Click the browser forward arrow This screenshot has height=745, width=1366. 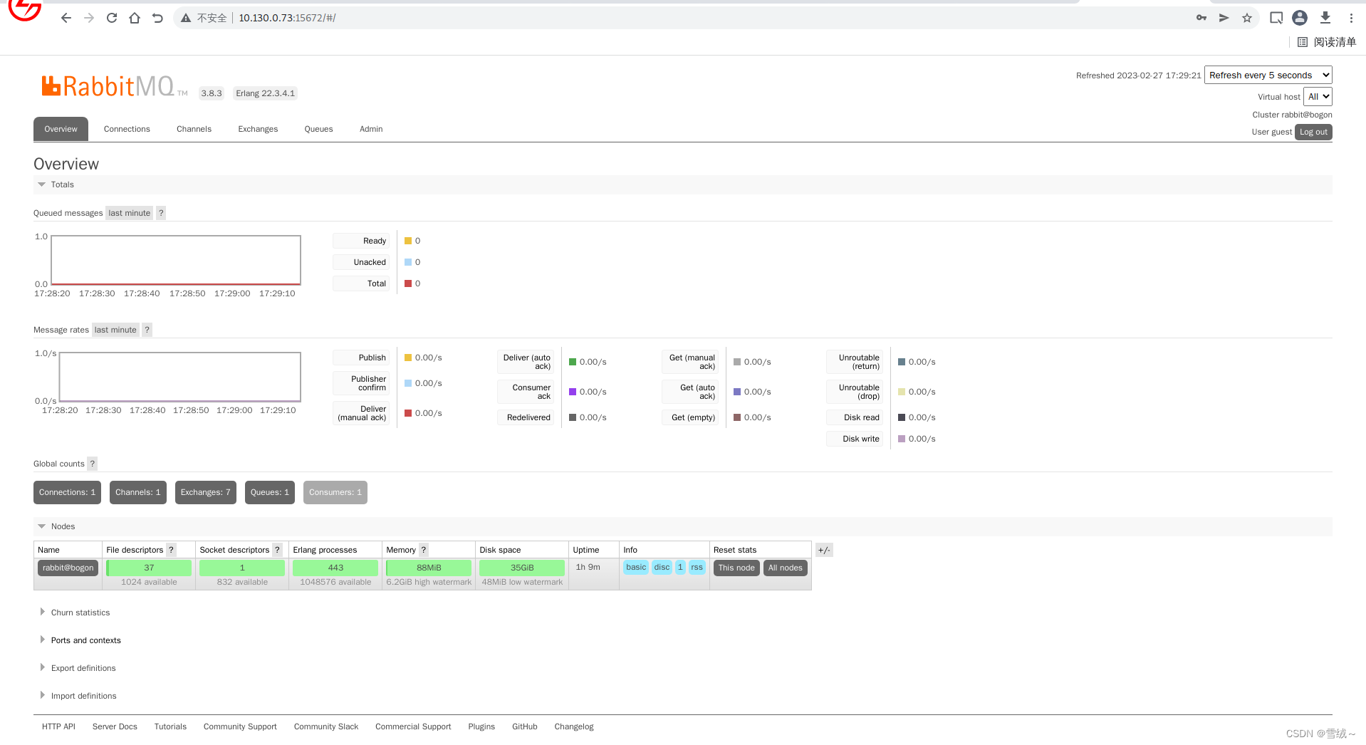tap(89, 18)
